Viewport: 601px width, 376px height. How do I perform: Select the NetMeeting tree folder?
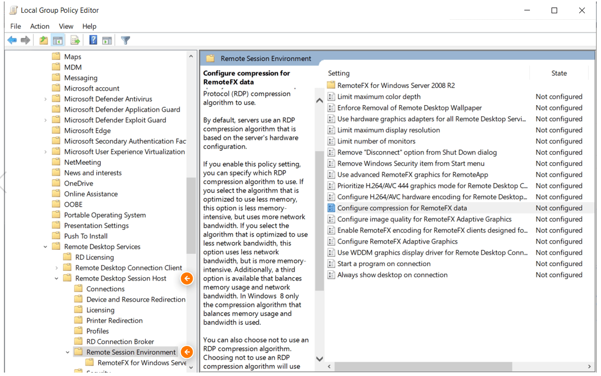point(82,162)
